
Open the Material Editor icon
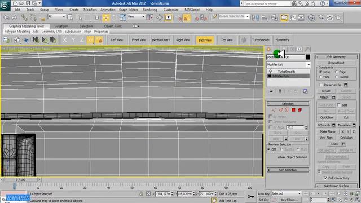(x=311, y=17)
